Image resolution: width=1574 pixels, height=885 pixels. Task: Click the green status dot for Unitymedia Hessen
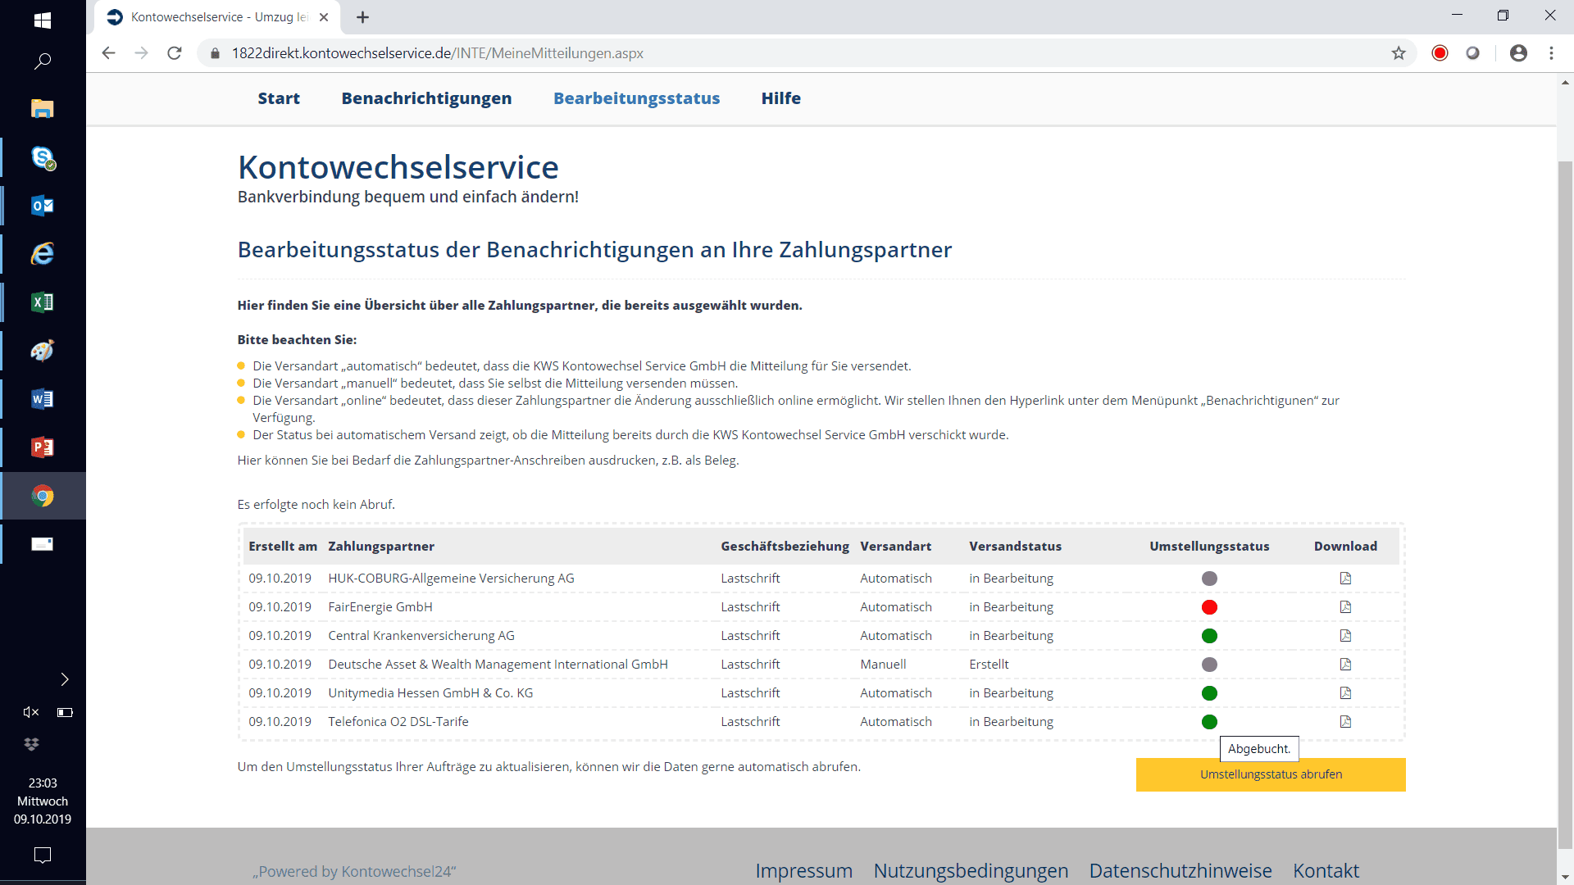[x=1209, y=693]
